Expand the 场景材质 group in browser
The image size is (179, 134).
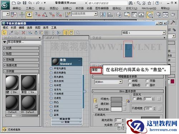(21, 65)
